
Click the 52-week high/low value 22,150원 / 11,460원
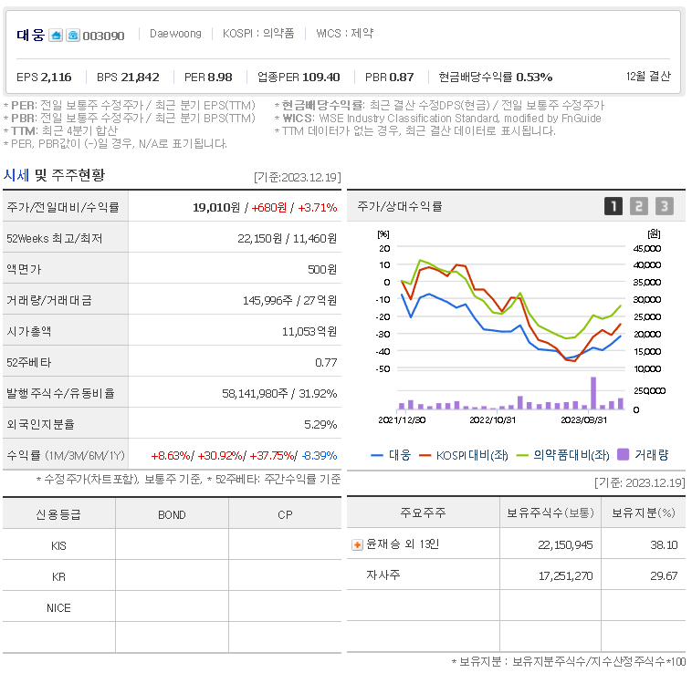click(287, 238)
